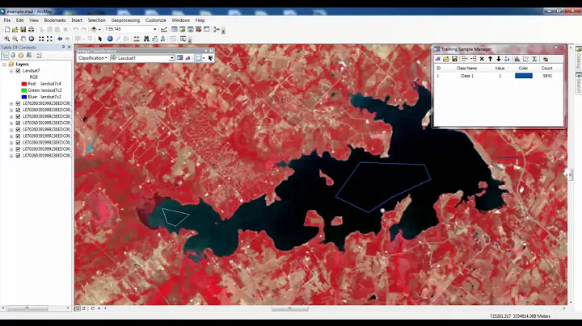
Task: Uncheck the topmost LE70260 layer checkbox
Action: 18,103
